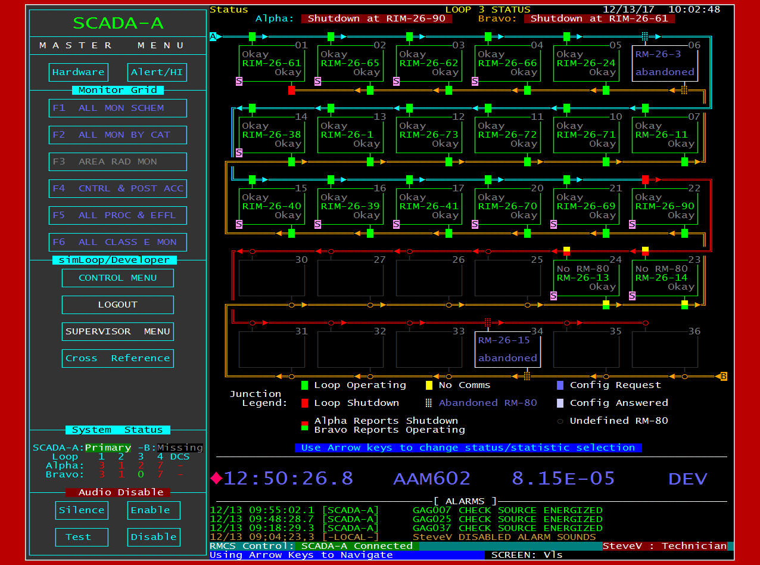Image resolution: width=760 pixels, height=565 pixels.
Task: Click the Alpha 'Shutdown at RIM-26-90' status
Action: pos(376,18)
